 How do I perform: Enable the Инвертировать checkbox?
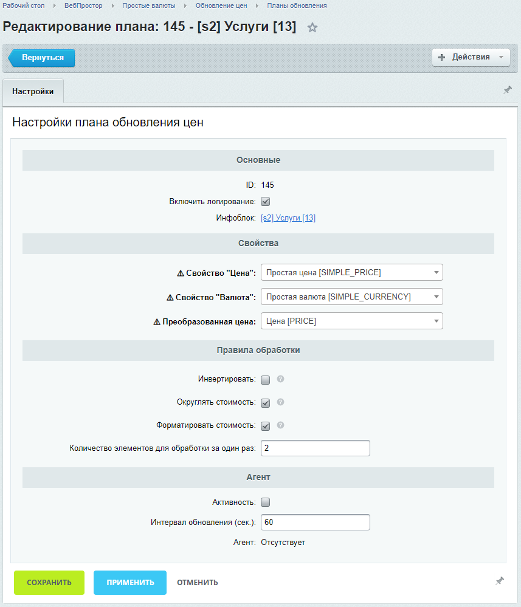point(265,380)
